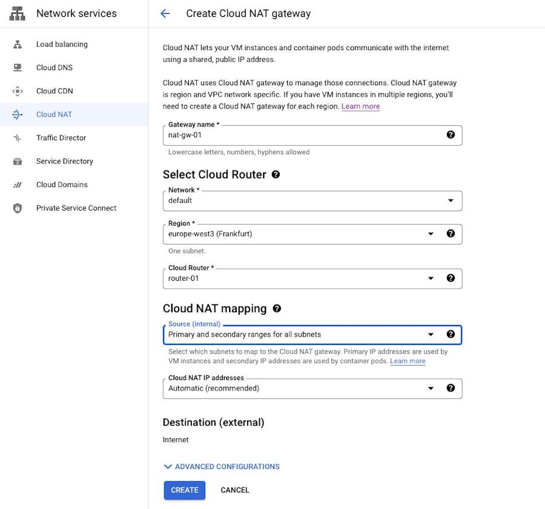Click the Cloud NAT sidebar icon

18,114
